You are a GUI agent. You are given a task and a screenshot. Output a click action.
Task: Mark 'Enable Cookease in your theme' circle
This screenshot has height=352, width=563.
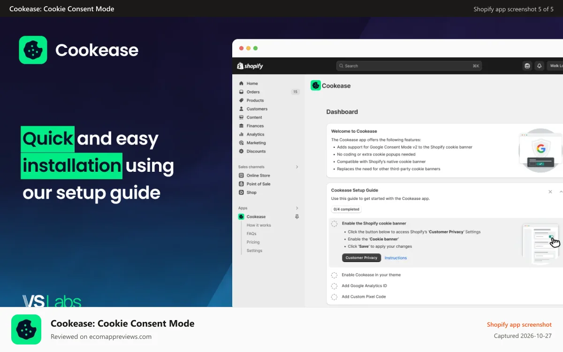[x=334, y=275]
